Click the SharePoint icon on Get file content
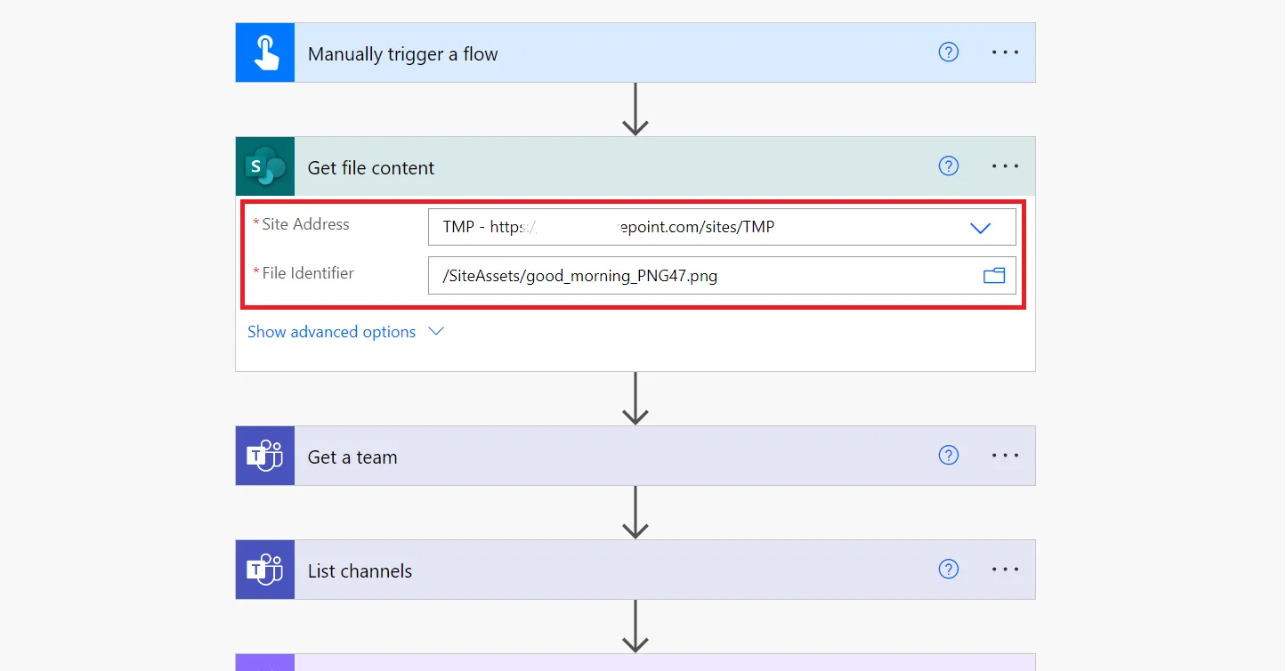The image size is (1287, 671). tap(265, 166)
